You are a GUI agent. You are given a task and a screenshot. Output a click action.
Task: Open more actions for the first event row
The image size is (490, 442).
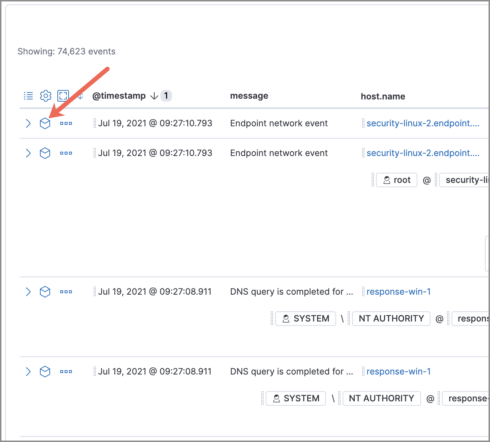[66, 123]
